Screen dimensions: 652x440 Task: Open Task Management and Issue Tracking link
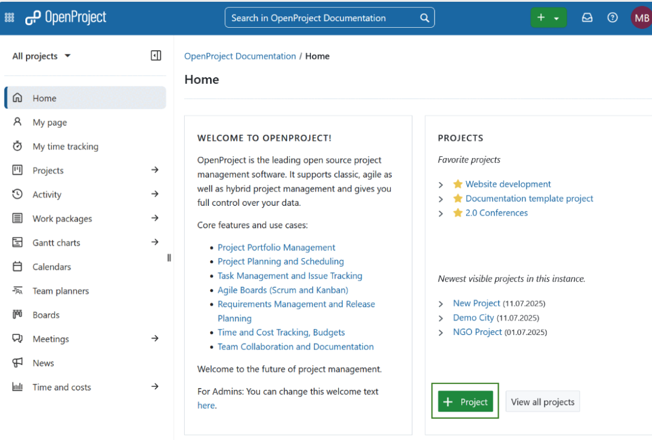pos(290,276)
